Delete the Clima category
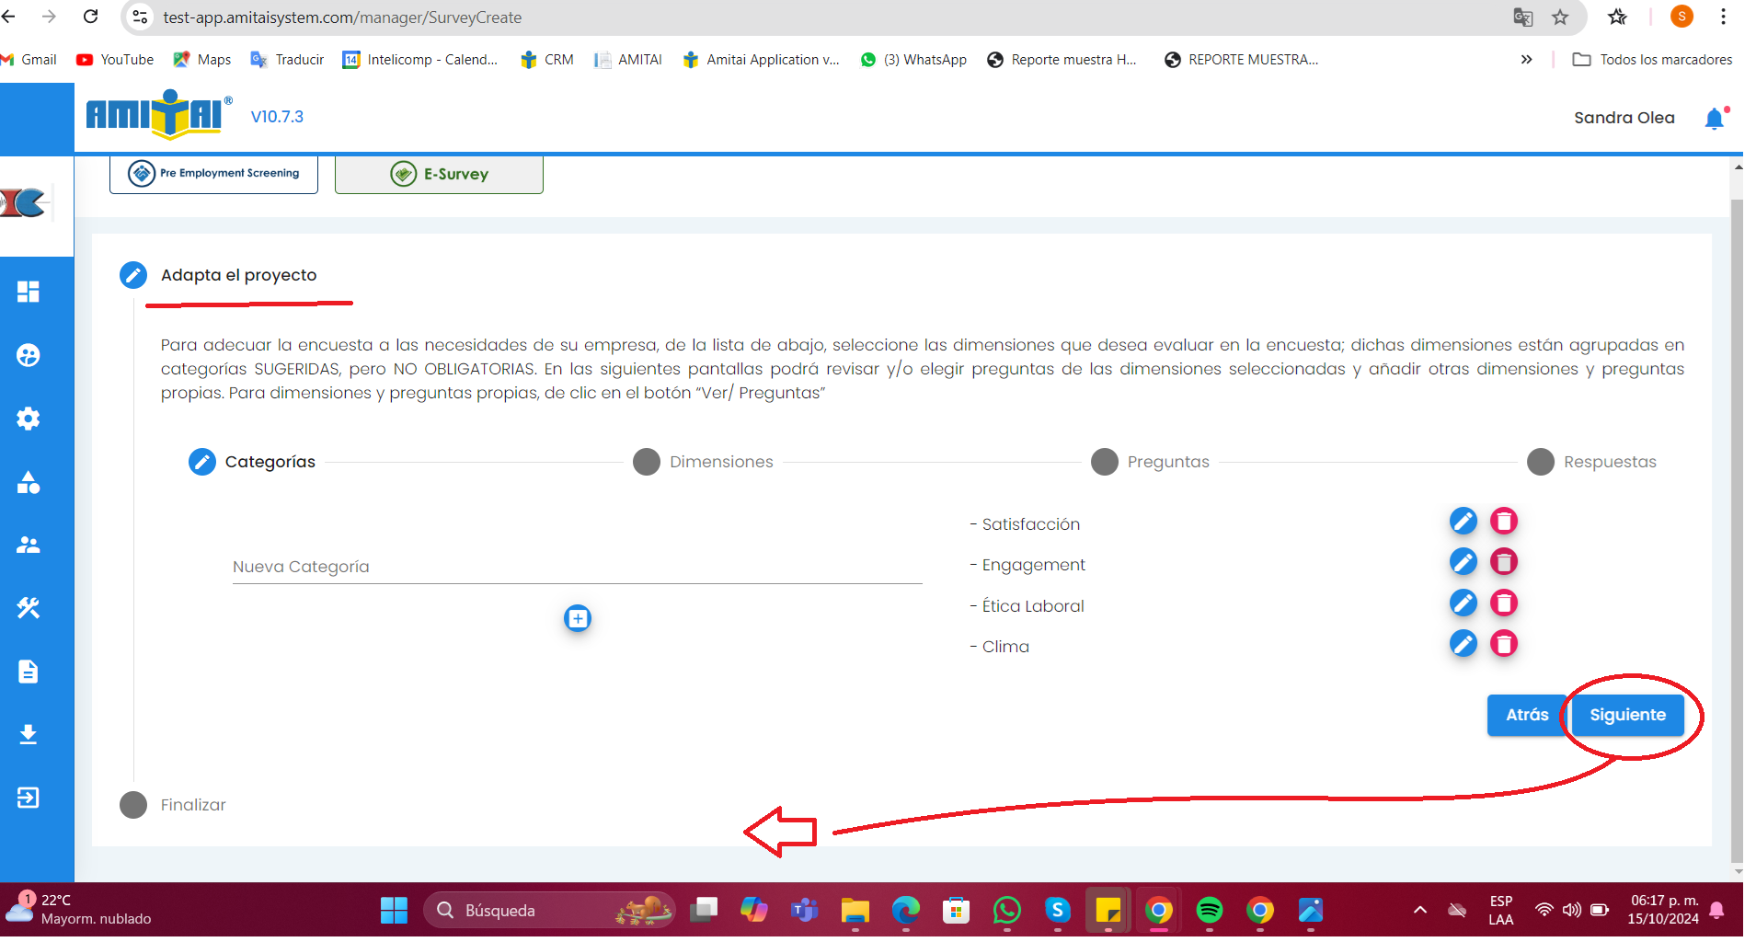Viewport: 1756px width, 942px height. tap(1503, 644)
